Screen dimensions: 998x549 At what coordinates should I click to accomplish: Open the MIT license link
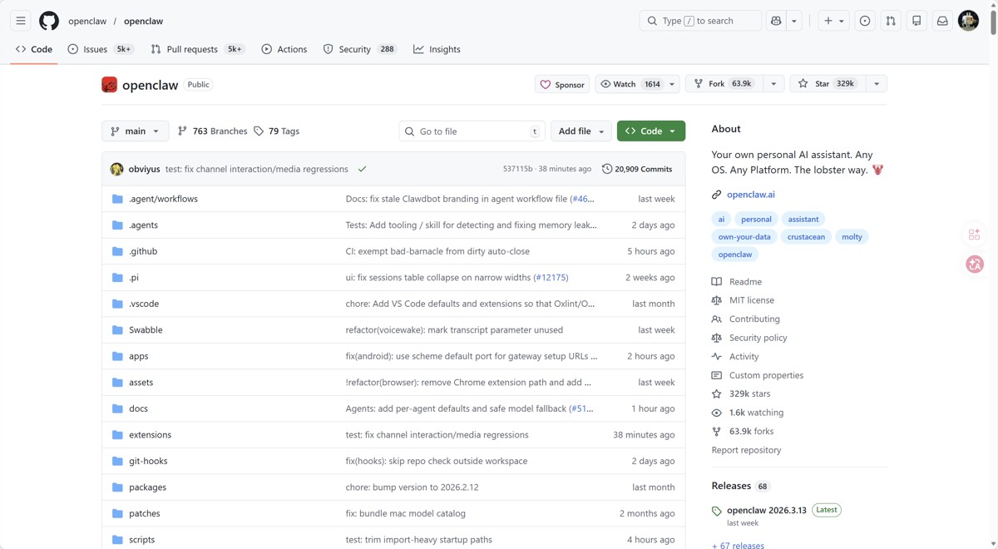pyautogui.click(x=752, y=300)
